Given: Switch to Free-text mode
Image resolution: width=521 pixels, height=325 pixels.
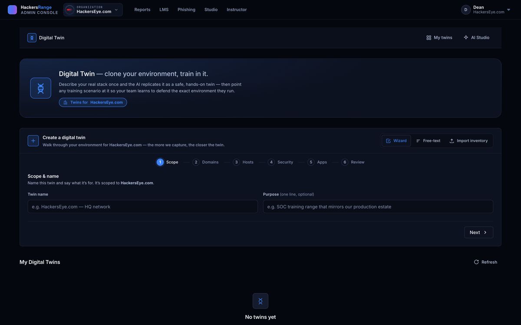Looking at the screenshot, I should [x=428, y=141].
